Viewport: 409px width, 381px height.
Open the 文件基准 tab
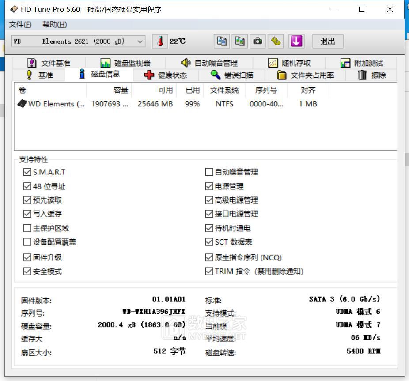tap(49, 63)
